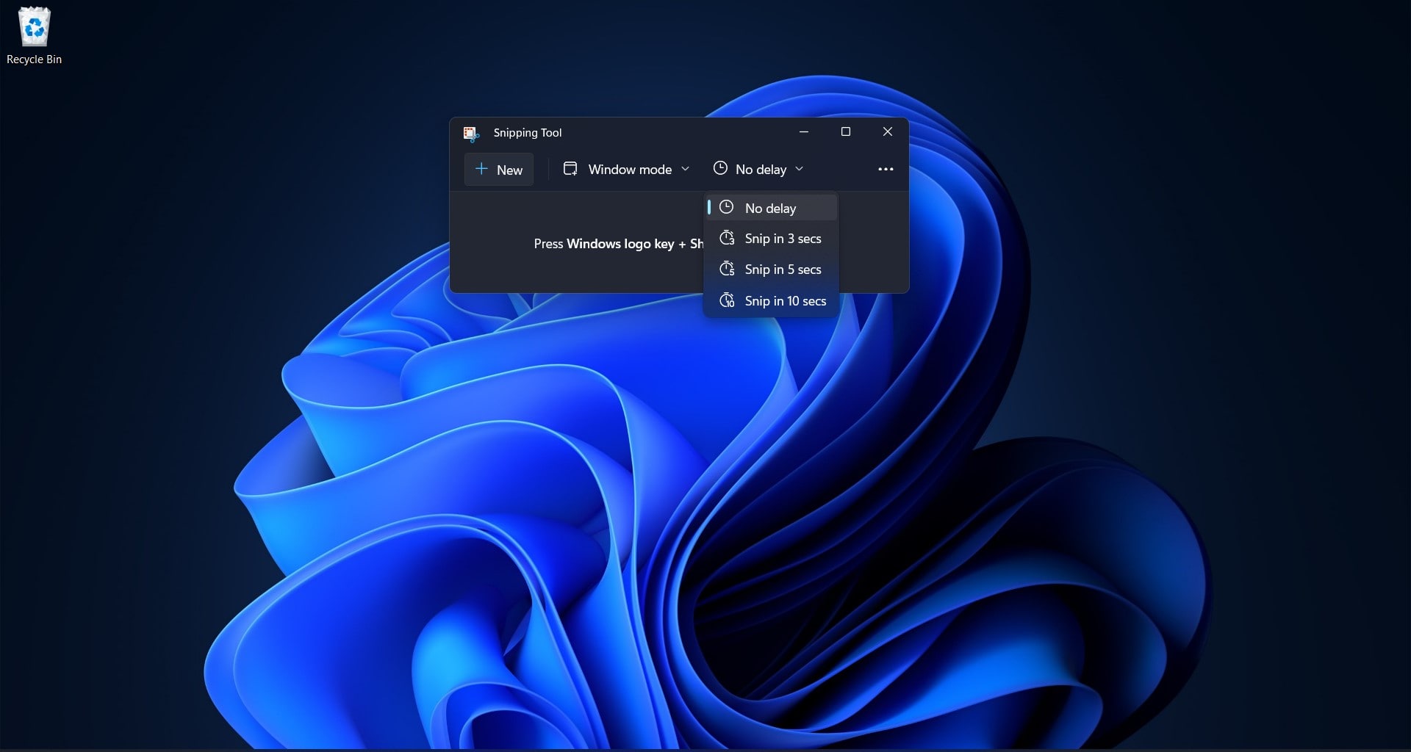Minimize the Snipping Tool window

click(803, 132)
